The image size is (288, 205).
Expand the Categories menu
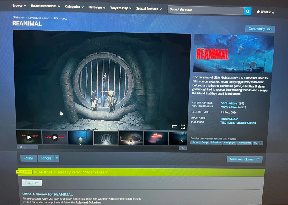[x=74, y=7]
